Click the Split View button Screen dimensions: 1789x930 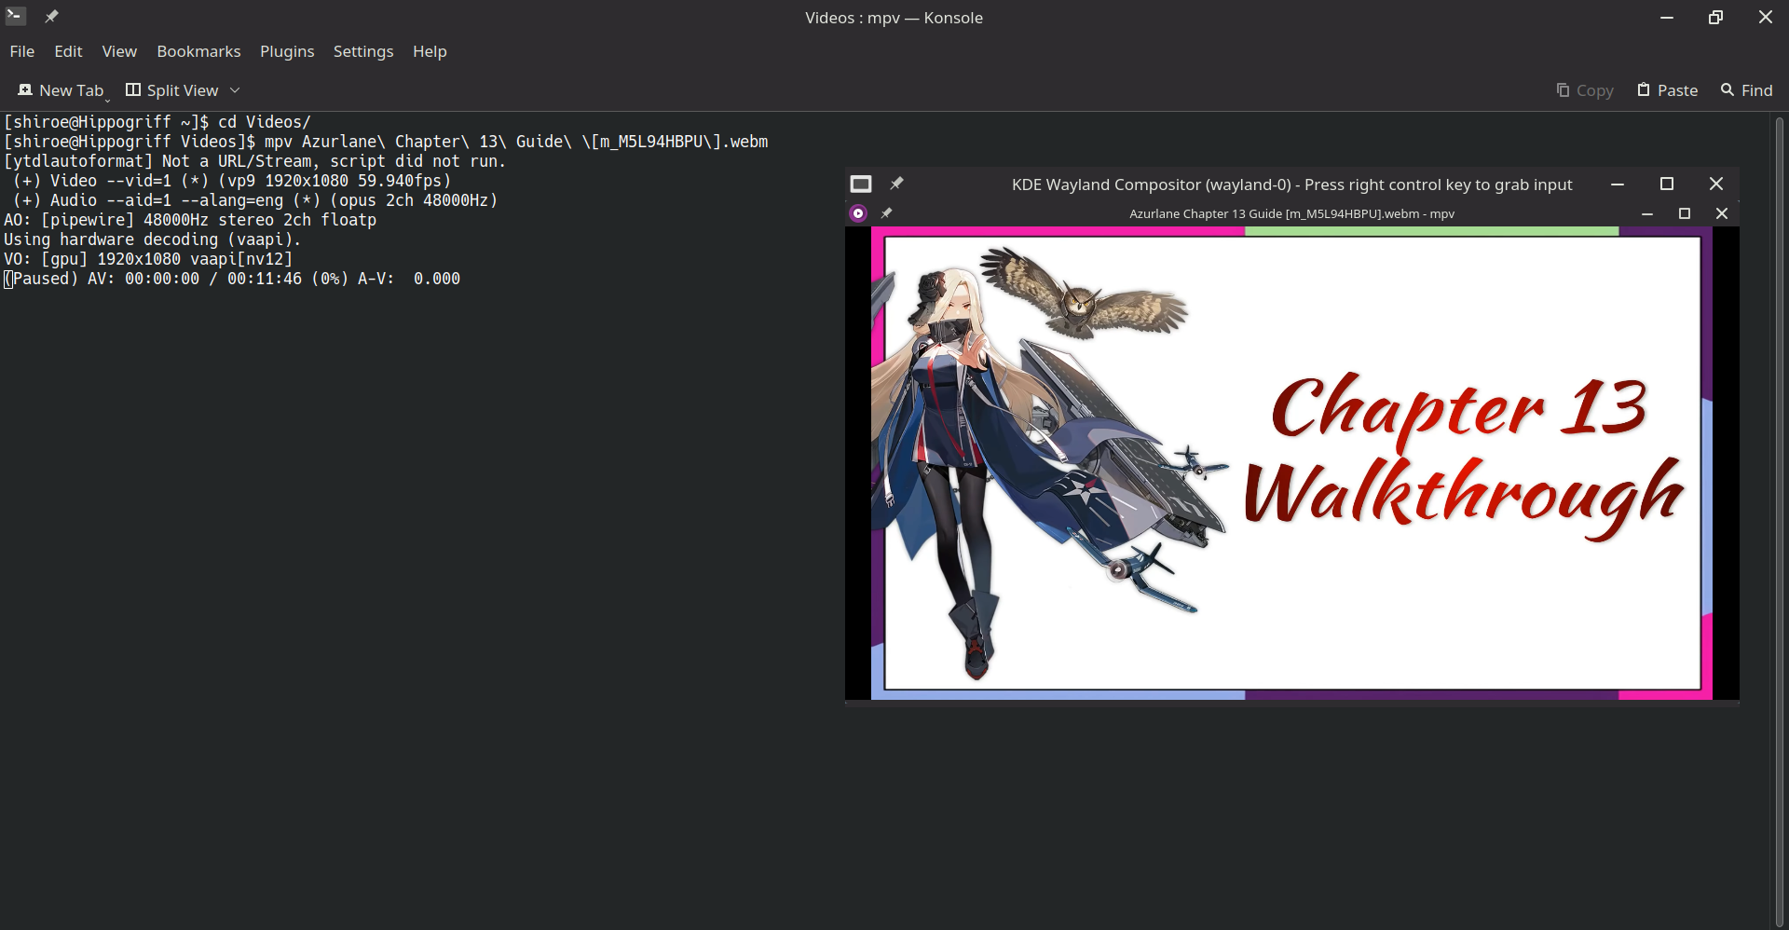point(172,90)
